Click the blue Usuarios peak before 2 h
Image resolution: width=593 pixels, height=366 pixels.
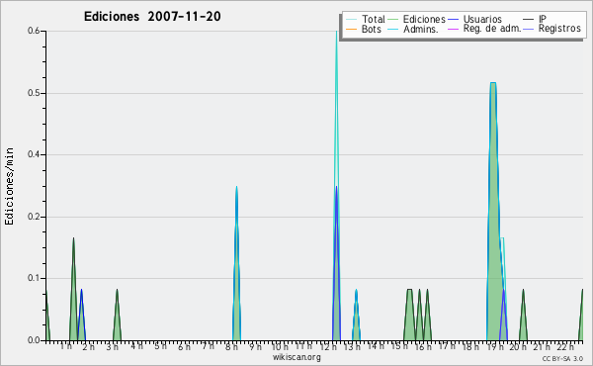tap(81, 316)
